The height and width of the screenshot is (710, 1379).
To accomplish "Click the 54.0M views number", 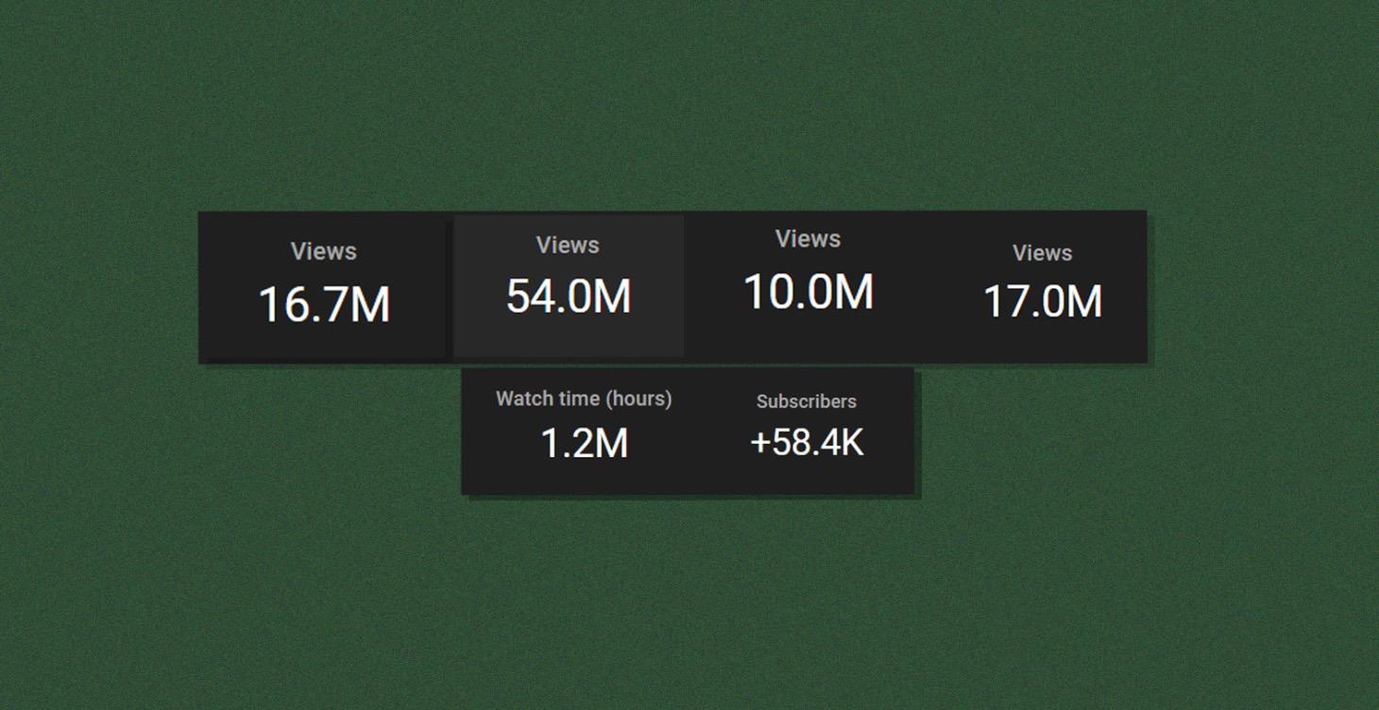I will (x=569, y=296).
